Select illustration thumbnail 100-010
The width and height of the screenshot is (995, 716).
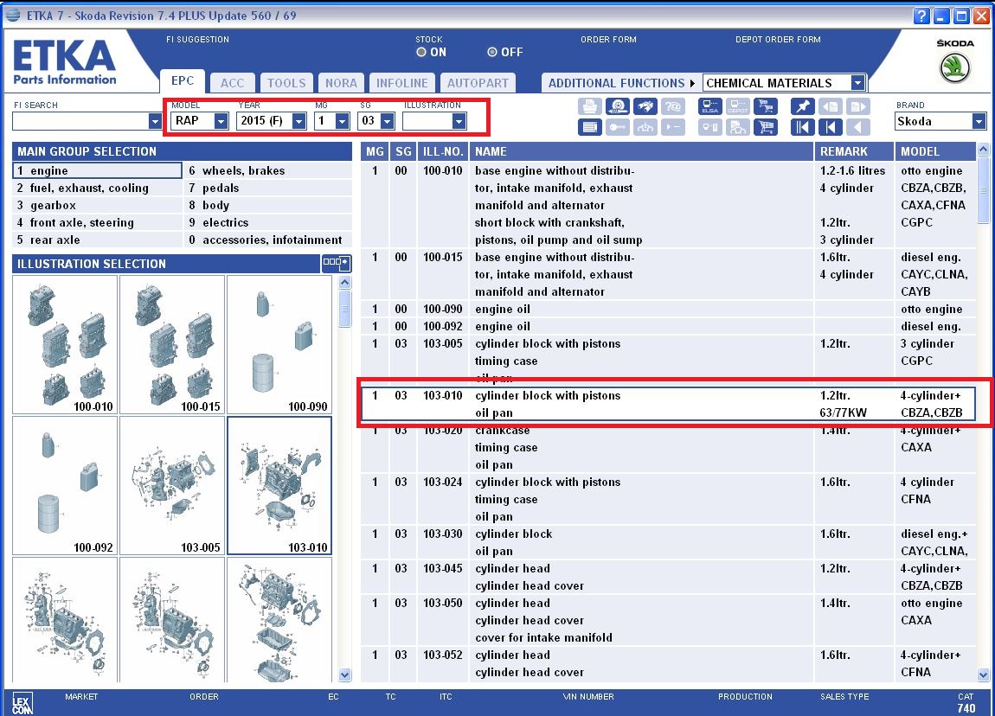tap(66, 345)
